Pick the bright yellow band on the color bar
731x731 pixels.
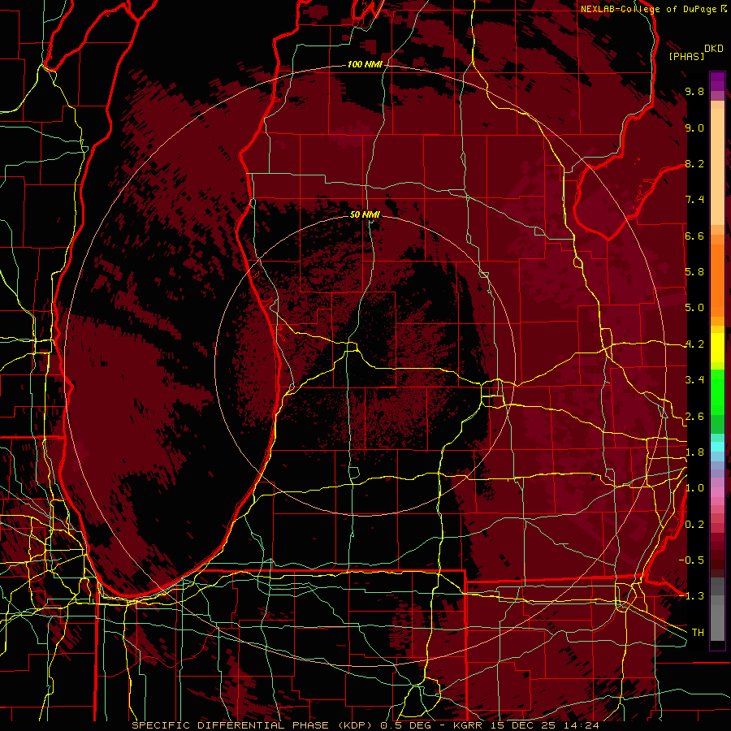tap(717, 348)
